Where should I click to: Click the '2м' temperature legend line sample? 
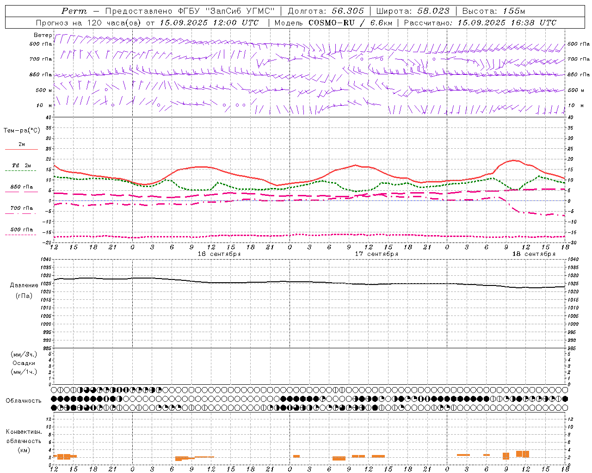point(21,149)
